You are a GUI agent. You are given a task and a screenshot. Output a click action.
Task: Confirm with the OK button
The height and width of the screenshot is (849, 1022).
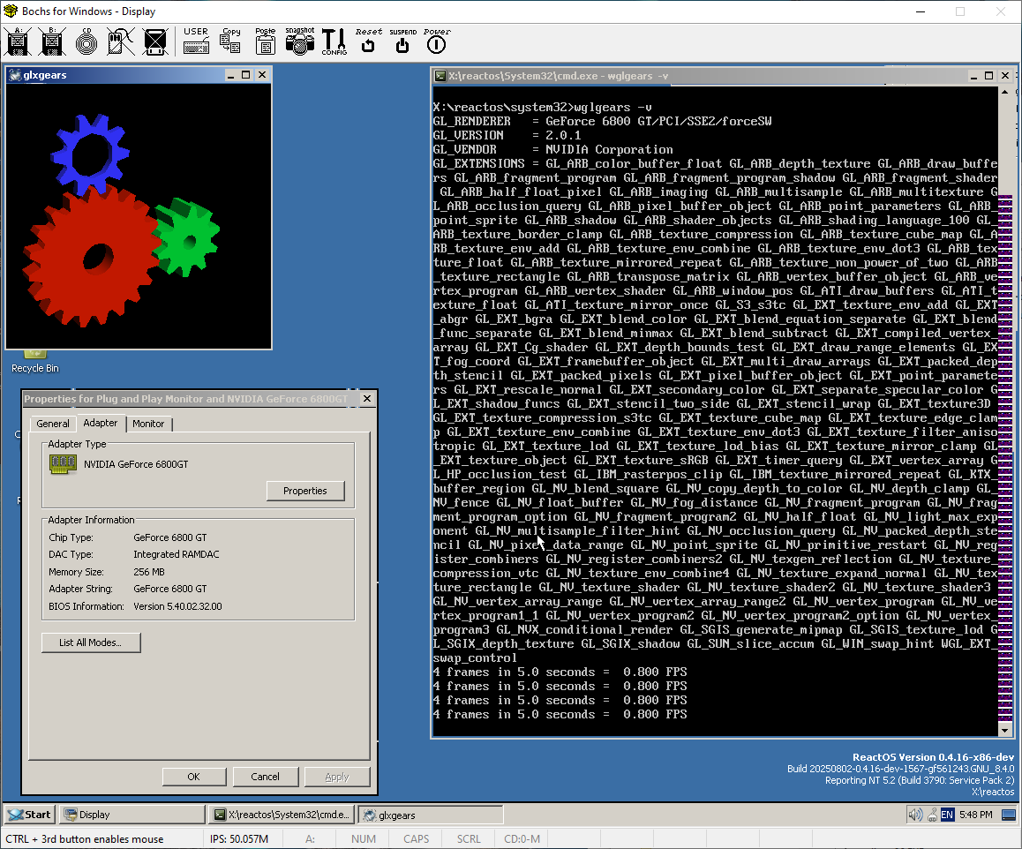point(193,777)
